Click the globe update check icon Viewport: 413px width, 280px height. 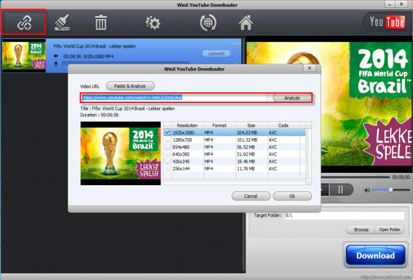pyautogui.click(x=208, y=23)
